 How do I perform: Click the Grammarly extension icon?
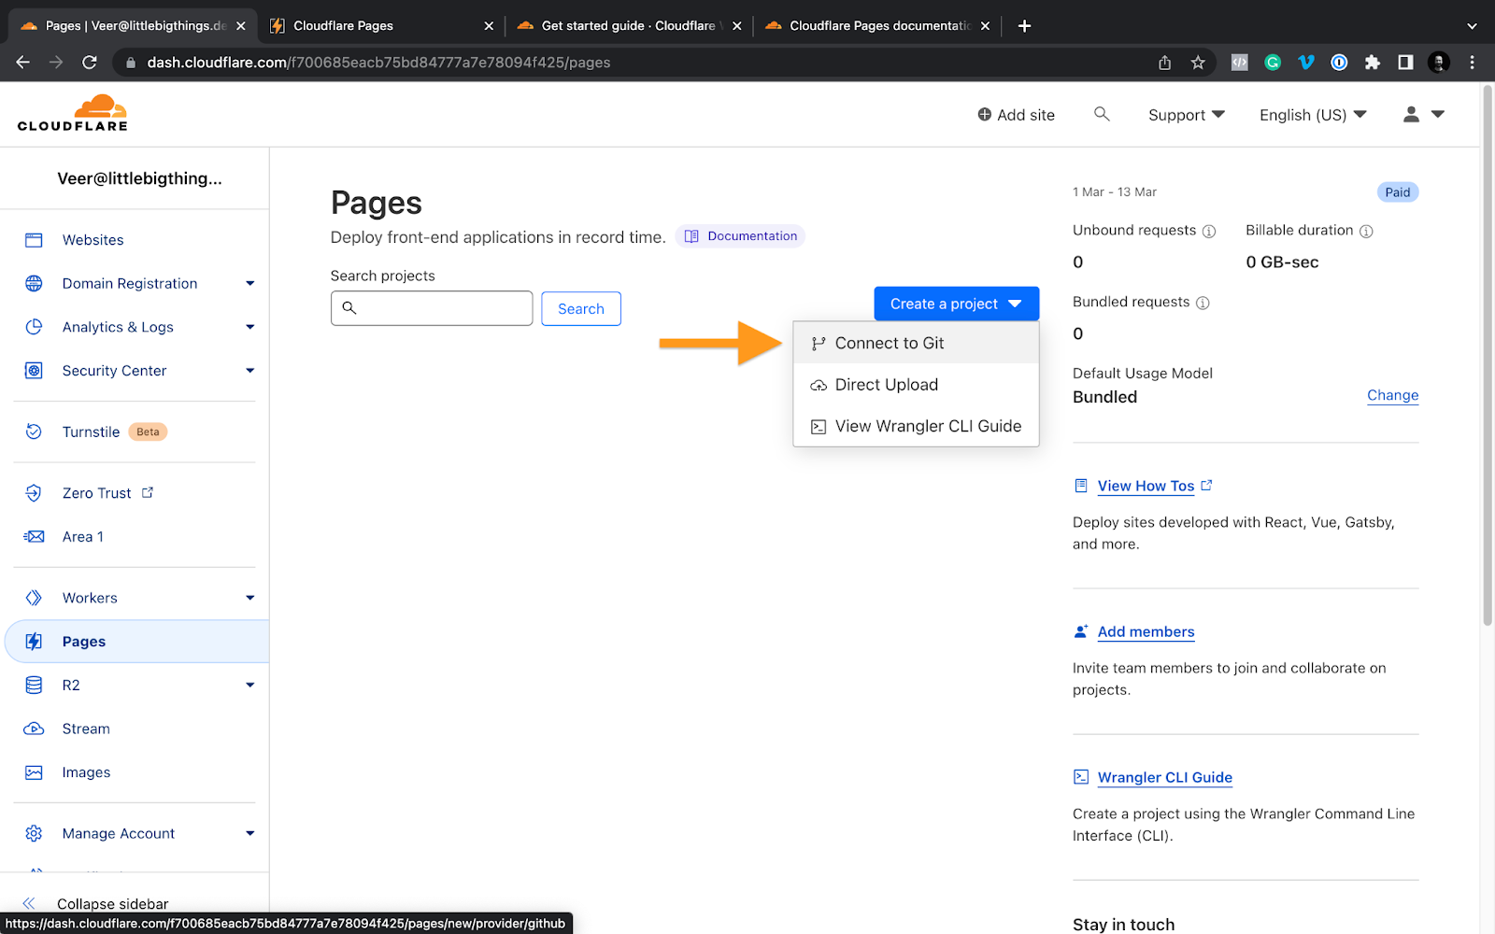click(x=1273, y=63)
